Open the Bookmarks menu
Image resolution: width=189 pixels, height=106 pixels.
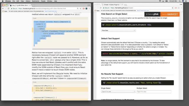tap(35, 1)
